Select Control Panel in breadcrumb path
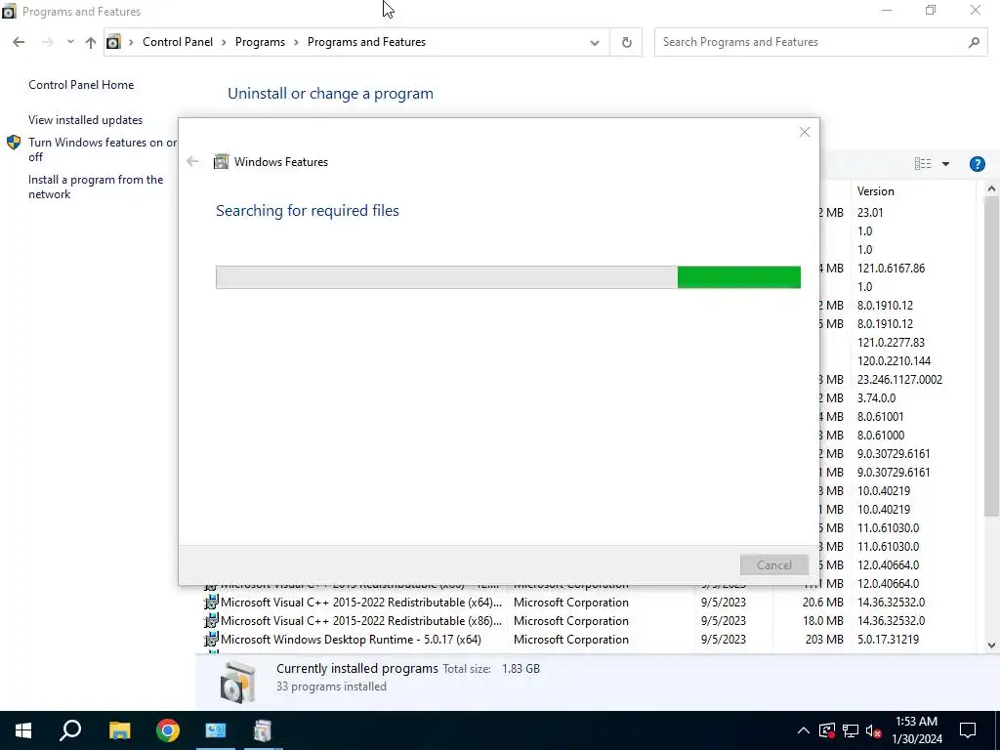Viewport: 1000px width, 750px height. pyautogui.click(x=178, y=42)
